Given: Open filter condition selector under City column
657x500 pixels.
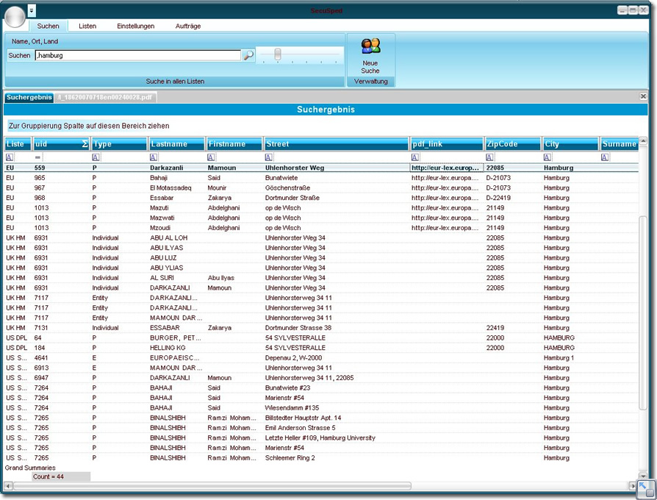Looking at the screenshot, I should coord(547,157).
